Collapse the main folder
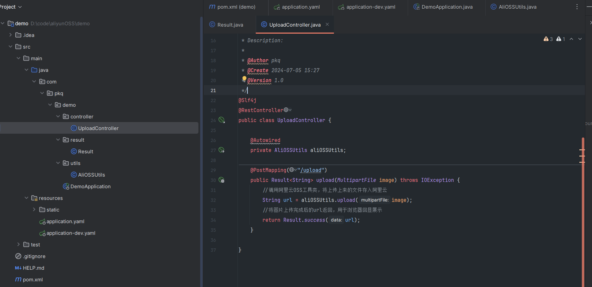The height and width of the screenshot is (287, 592). [x=19, y=58]
